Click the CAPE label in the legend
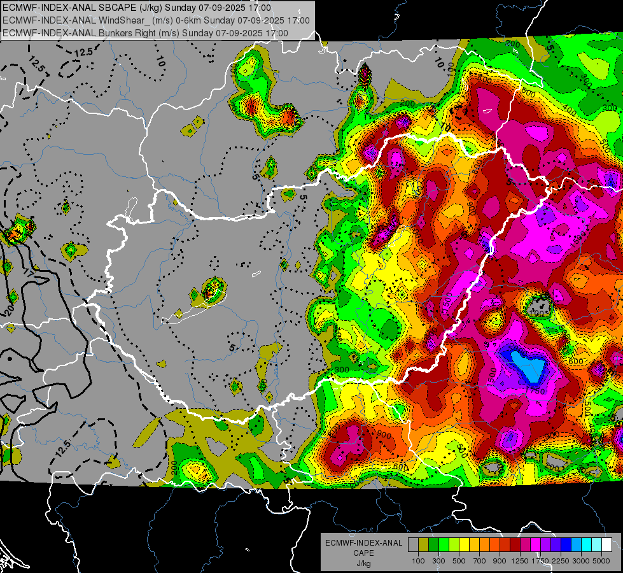This screenshot has height=573, width=623. (363, 553)
